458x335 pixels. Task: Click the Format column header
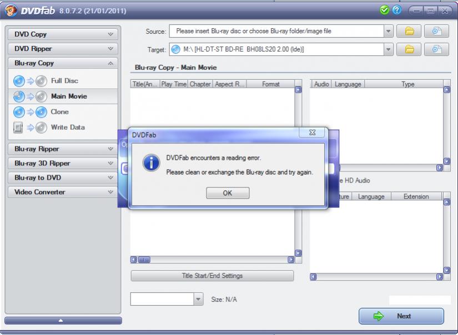point(270,84)
